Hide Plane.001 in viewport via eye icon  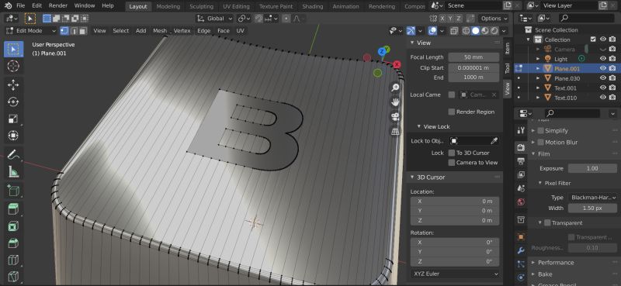[603, 68]
